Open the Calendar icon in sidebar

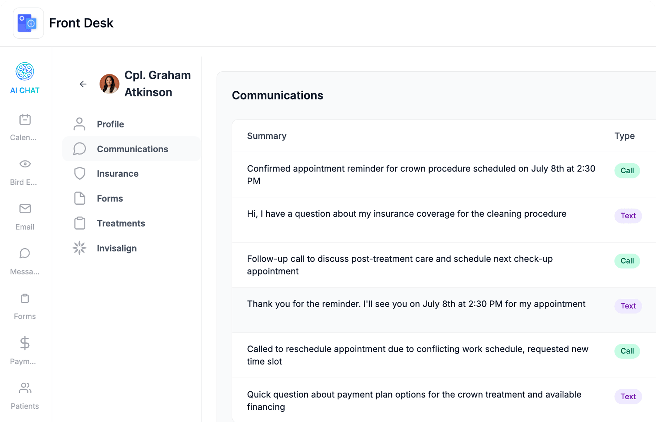click(25, 120)
